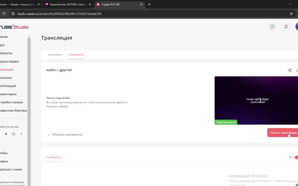Image resolution: width=298 pixels, height=186 pixels.
Task: Open Трансляции in the sidebar
Action: [7, 69]
